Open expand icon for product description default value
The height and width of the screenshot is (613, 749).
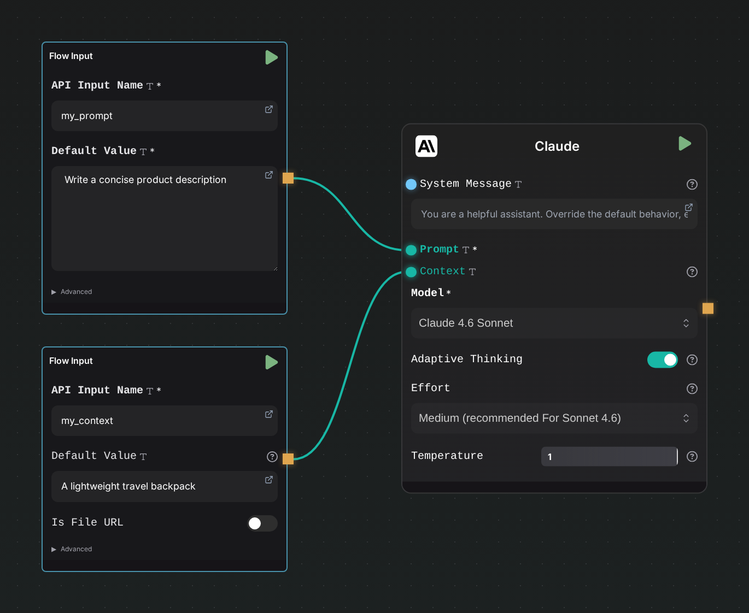269,175
